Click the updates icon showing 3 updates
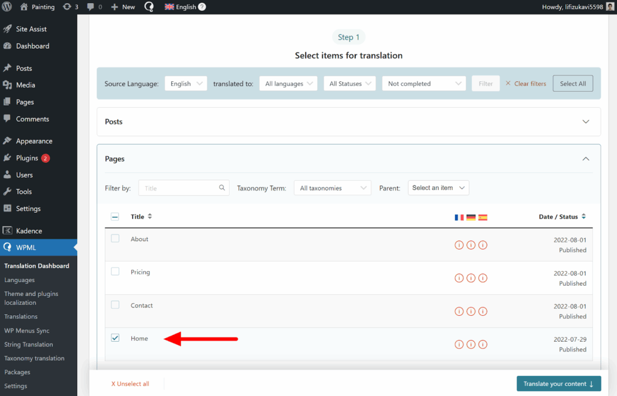Image resolution: width=617 pixels, height=396 pixels. [70, 7]
